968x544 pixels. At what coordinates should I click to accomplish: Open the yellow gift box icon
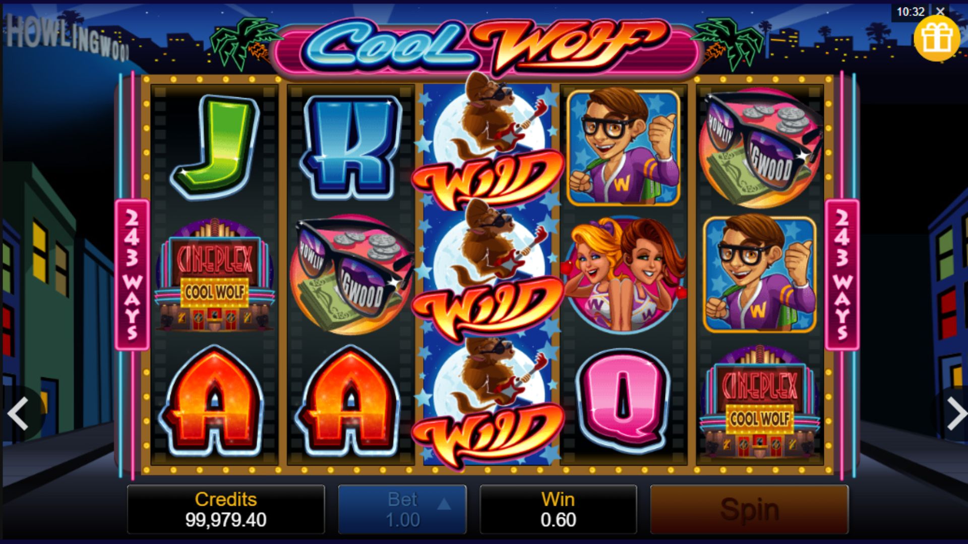point(936,38)
